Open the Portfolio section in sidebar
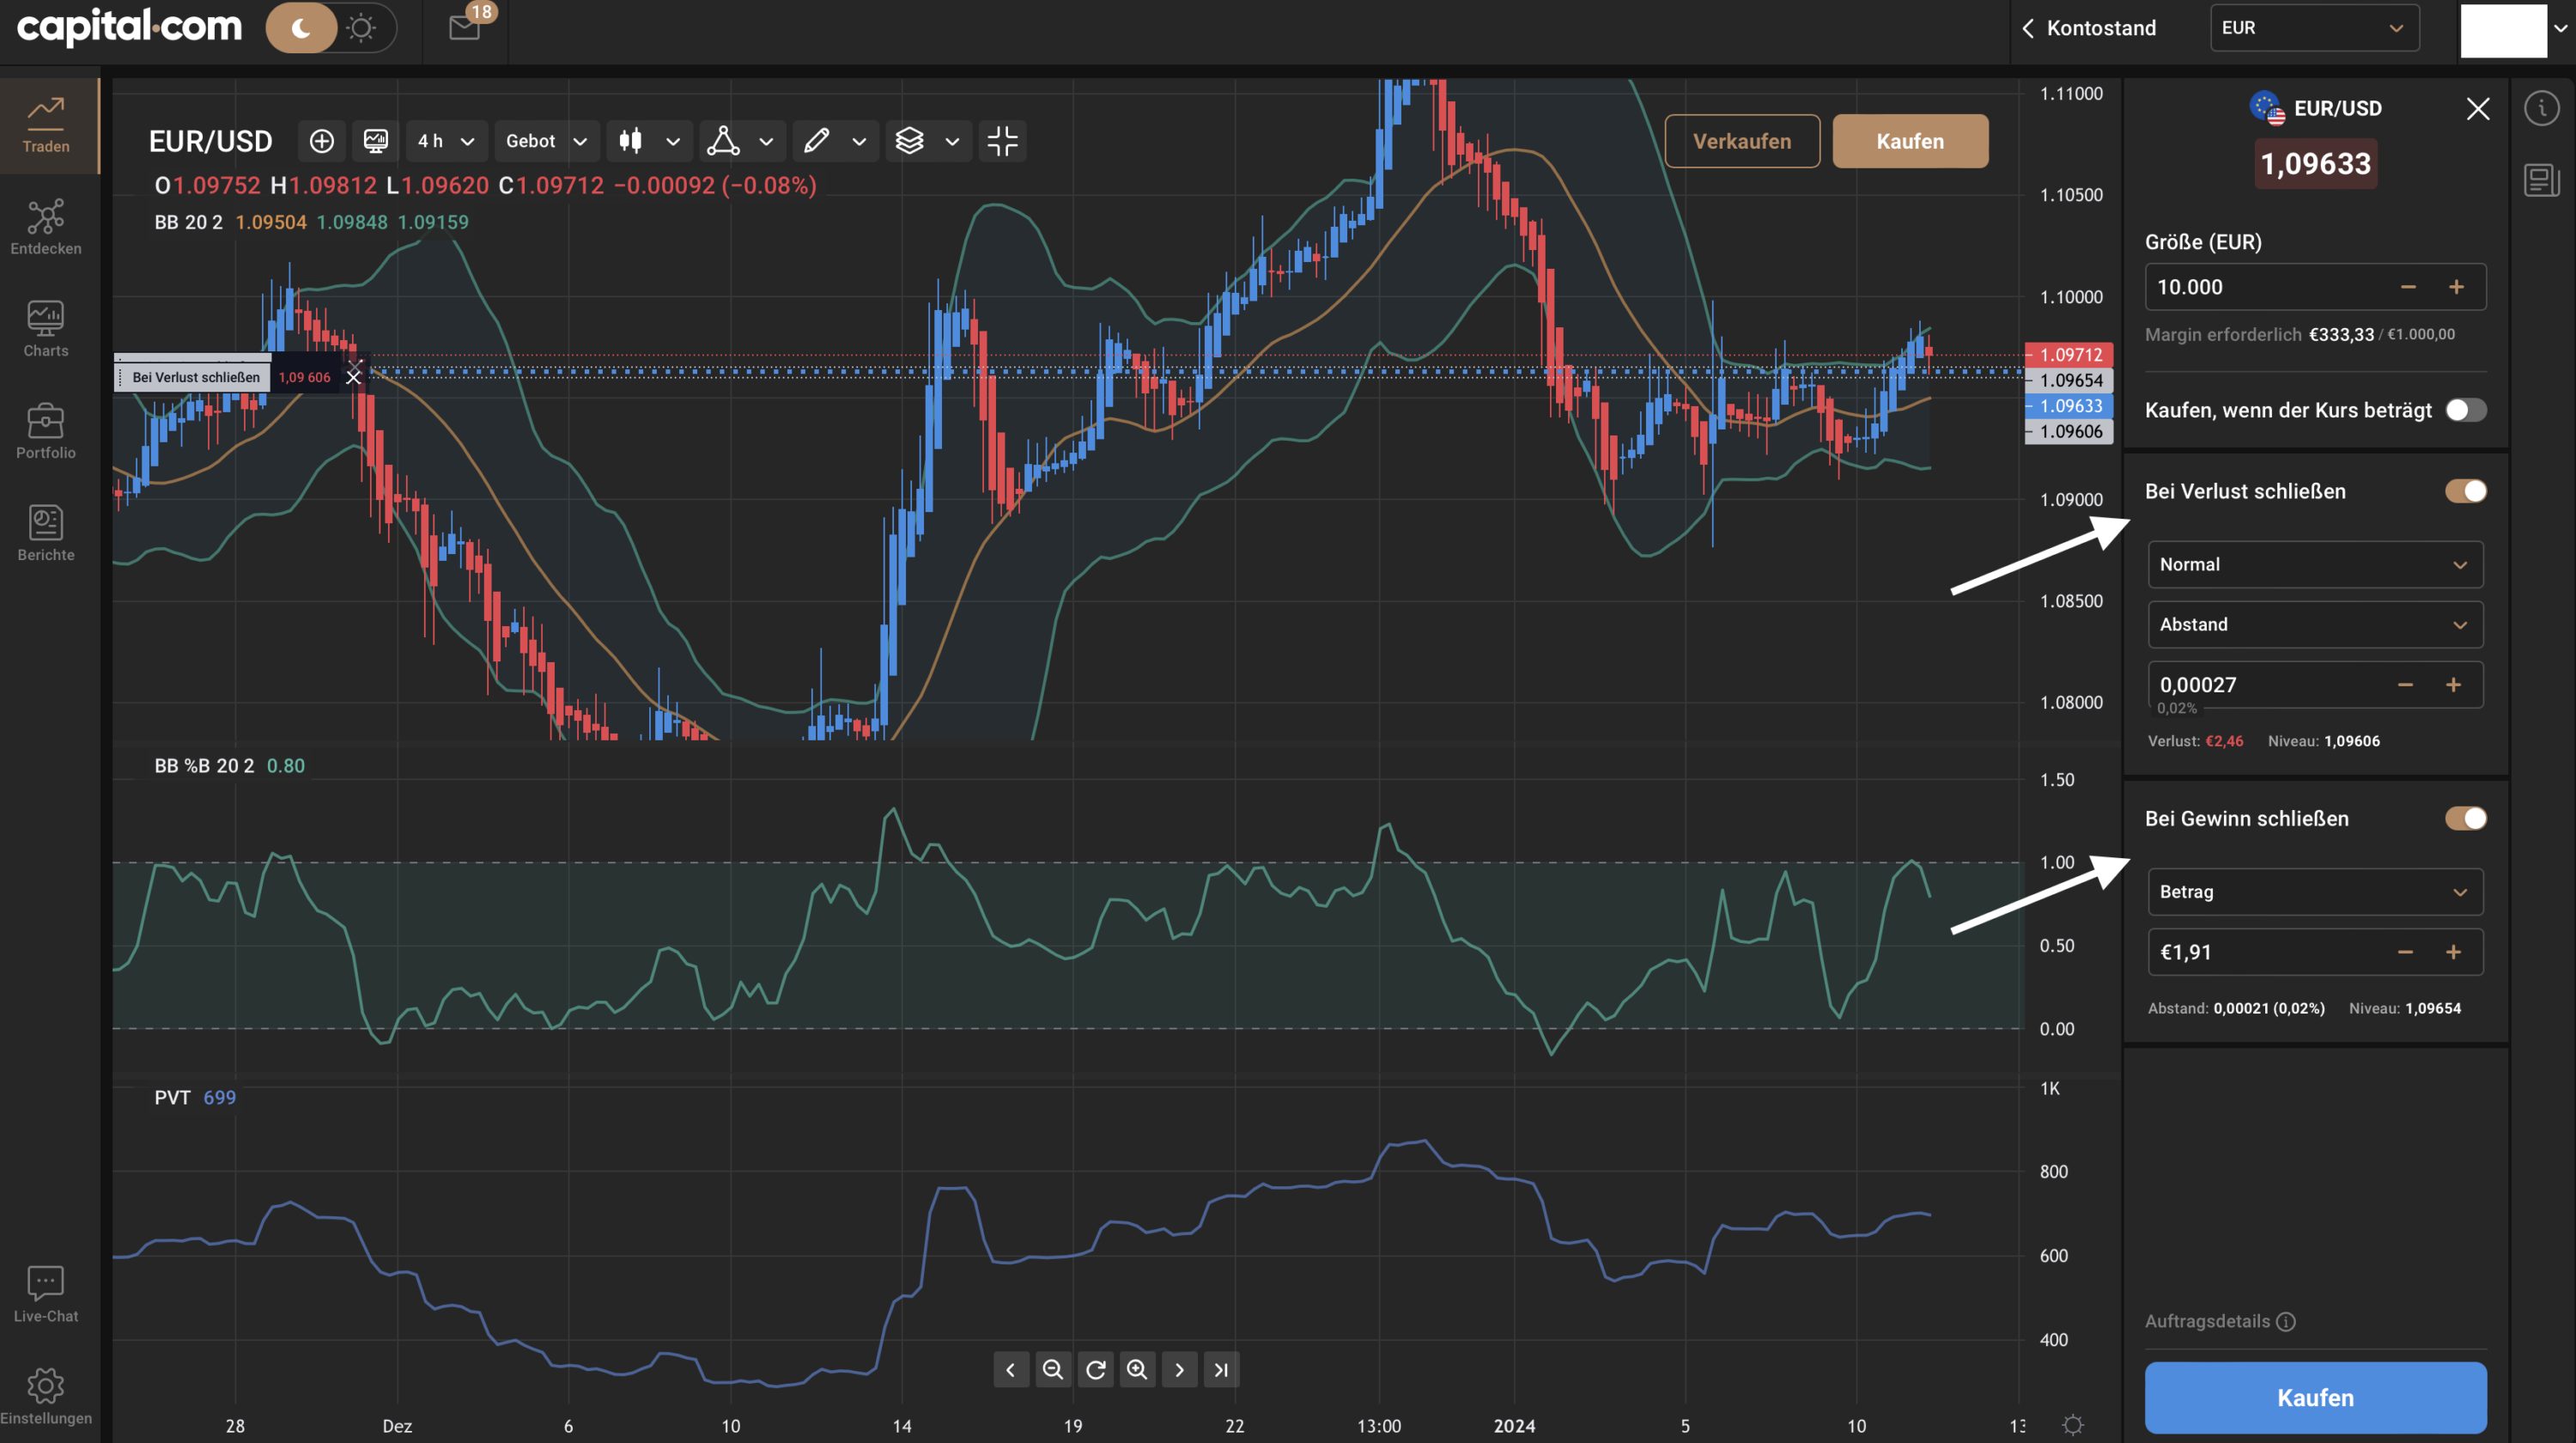2576x1443 pixels. 46,431
